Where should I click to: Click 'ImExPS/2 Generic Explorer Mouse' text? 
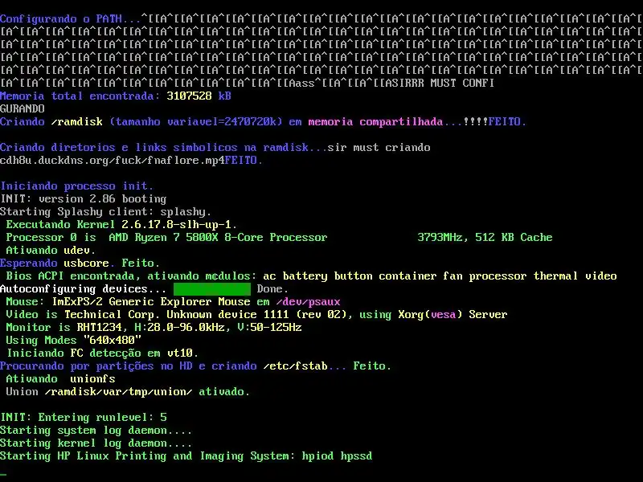pos(151,302)
